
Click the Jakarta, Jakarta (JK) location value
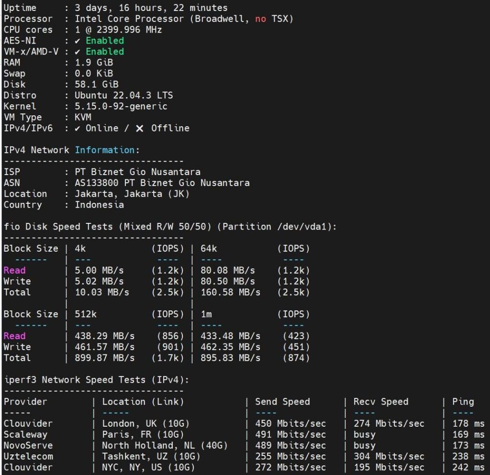(x=132, y=194)
